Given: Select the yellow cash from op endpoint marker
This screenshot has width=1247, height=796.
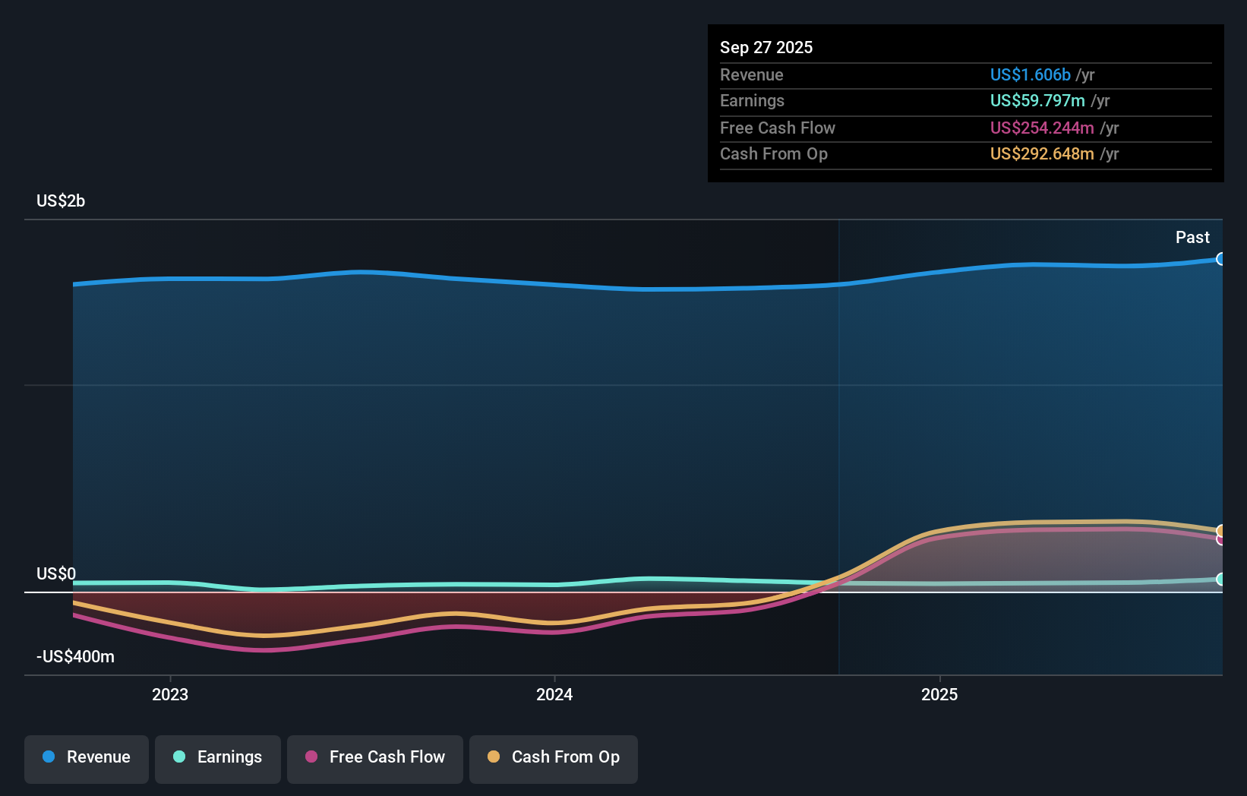Looking at the screenshot, I should (x=1221, y=531).
